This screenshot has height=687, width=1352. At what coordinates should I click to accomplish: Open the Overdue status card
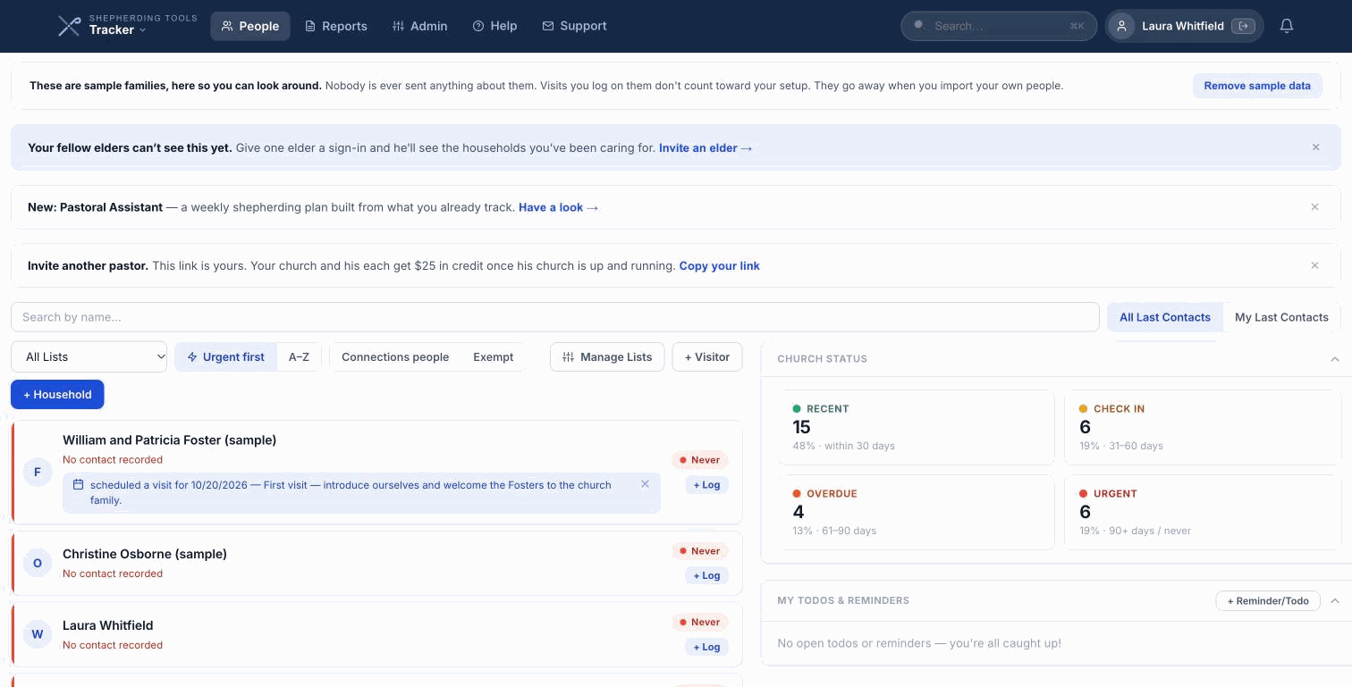(916, 512)
